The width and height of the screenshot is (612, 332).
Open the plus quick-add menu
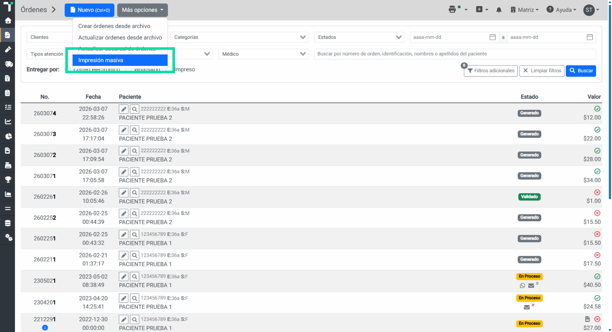click(x=482, y=10)
